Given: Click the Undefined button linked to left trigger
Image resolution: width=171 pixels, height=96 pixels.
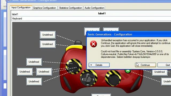Looking at the screenshot, I should 48,35.
